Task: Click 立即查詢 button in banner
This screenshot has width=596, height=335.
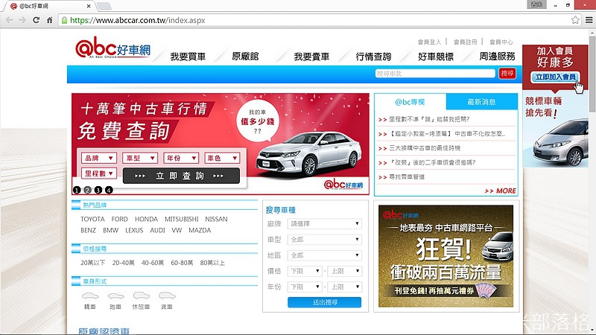Action: [181, 176]
